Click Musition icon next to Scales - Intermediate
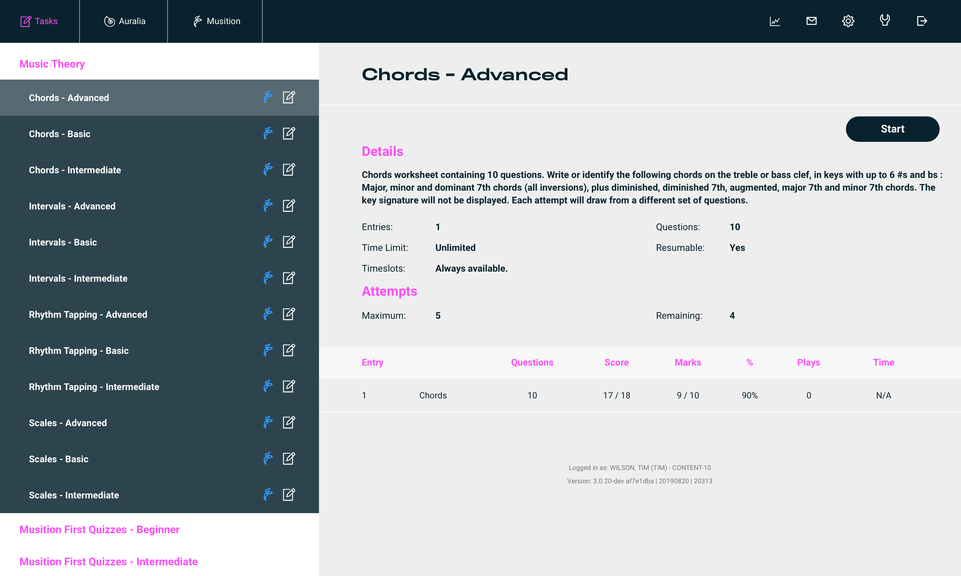The image size is (961, 576). coord(268,495)
